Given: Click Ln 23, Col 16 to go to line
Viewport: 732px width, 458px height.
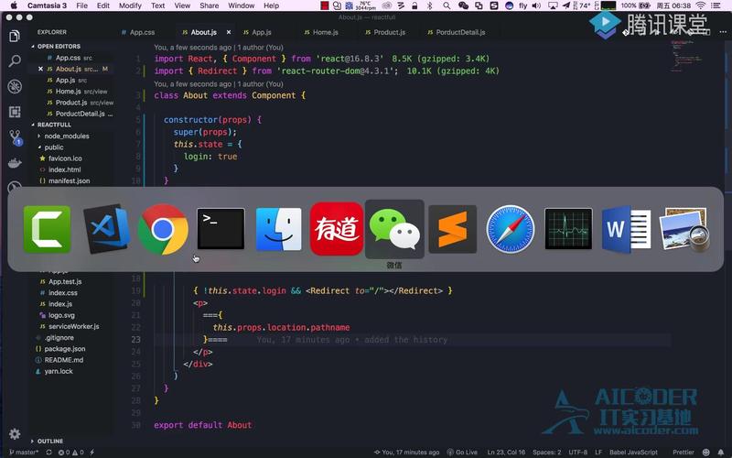Looking at the screenshot, I should (x=506, y=452).
